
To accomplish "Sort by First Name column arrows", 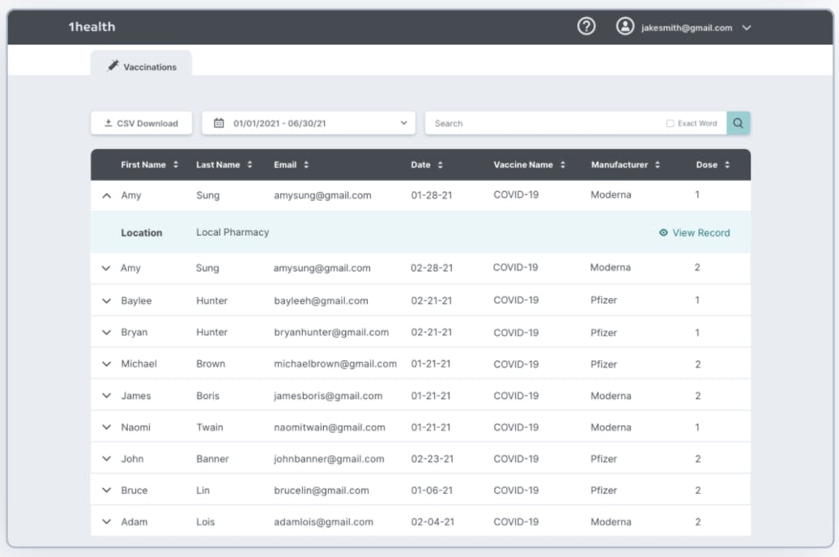I will pyautogui.click(x=176, y=165).
